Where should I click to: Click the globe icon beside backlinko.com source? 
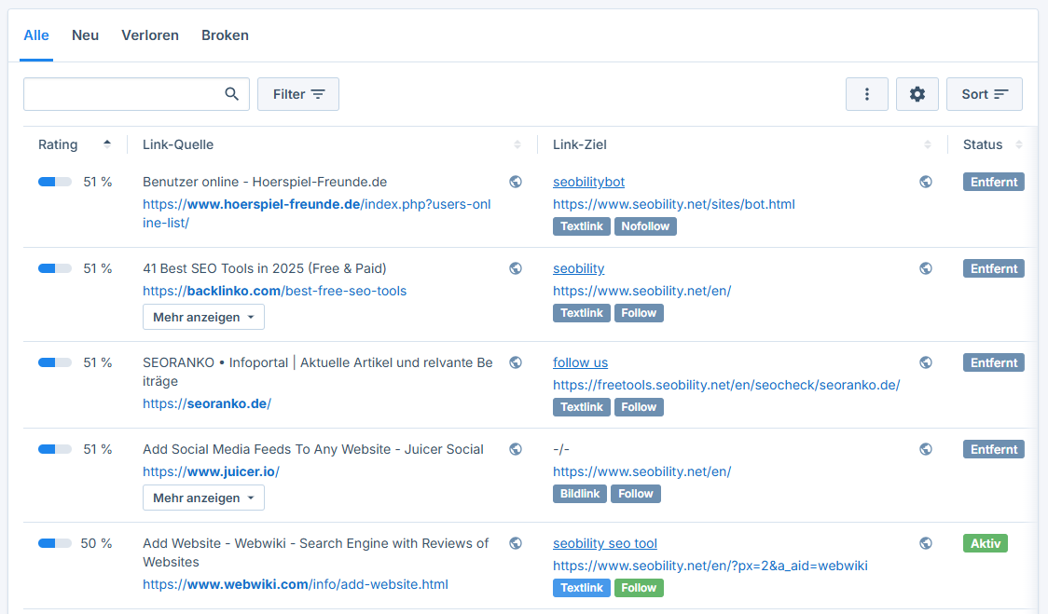click(x=516, y=268)
